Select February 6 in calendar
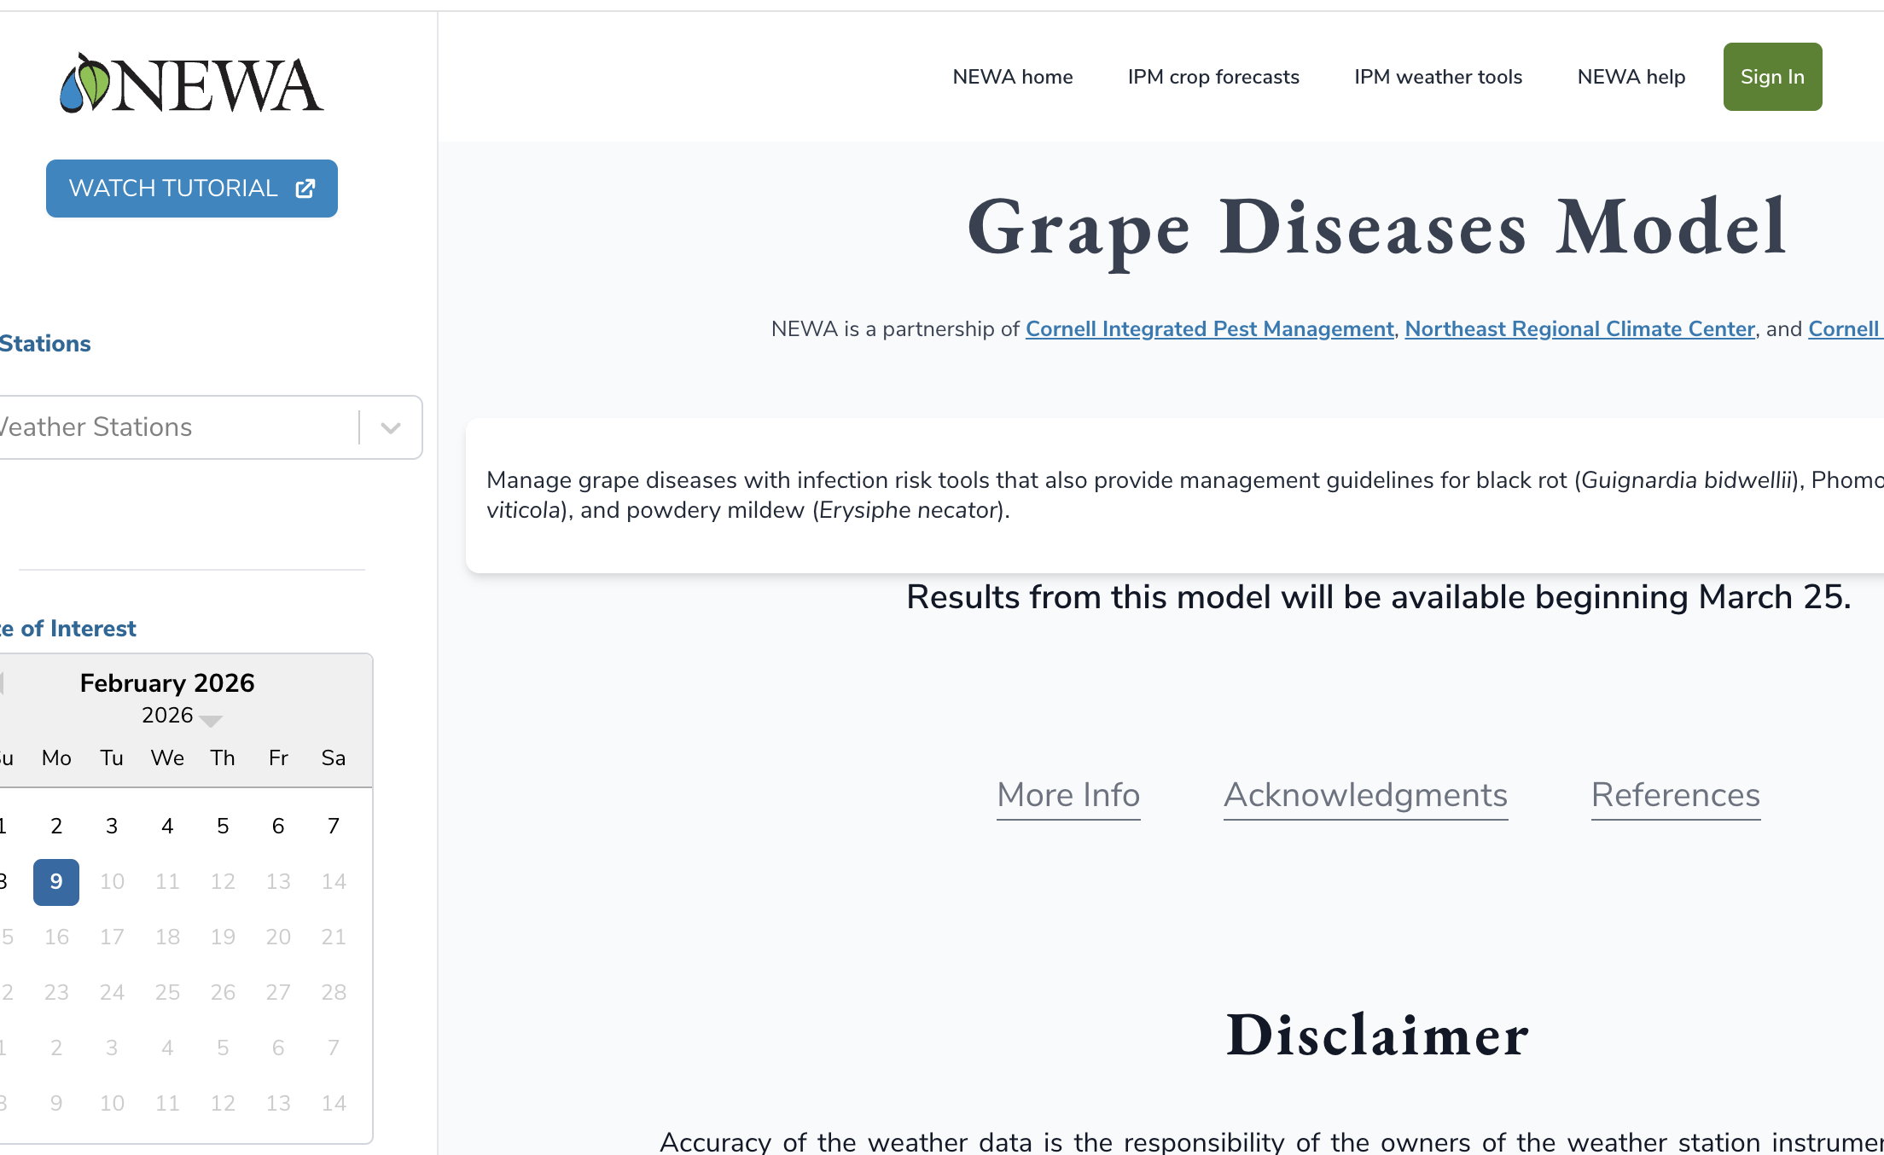Image resolution: width=1884 pixels, height=1155 pixels. click(x=278, y=827)
